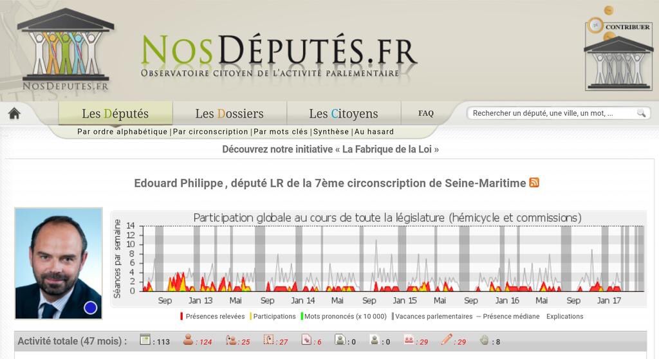Open the Les Députés tab
Screen dimensions: 659x359
(115, 113)
